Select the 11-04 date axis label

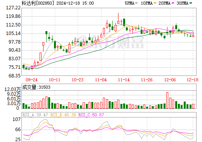[101, 80]
